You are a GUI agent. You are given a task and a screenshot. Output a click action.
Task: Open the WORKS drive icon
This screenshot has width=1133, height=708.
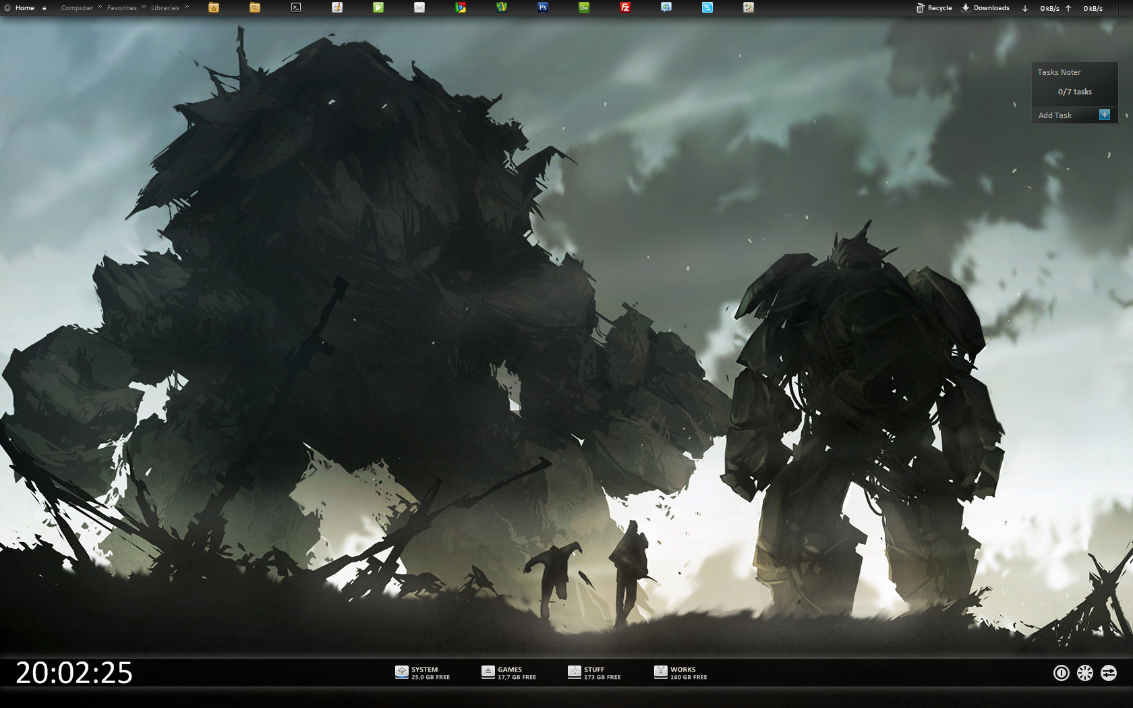point(661,672)
